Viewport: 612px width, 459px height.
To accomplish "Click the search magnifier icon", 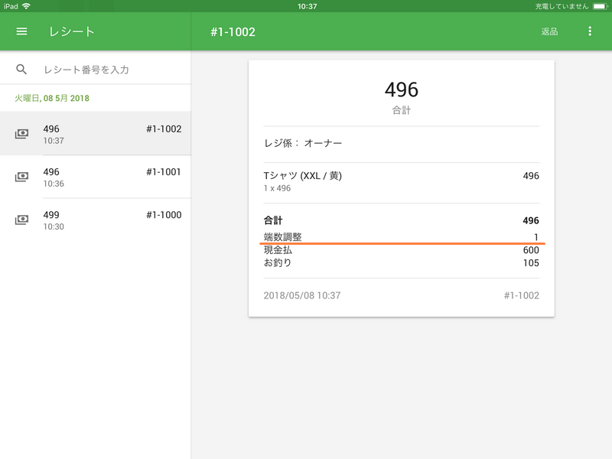I will (21, 70).
